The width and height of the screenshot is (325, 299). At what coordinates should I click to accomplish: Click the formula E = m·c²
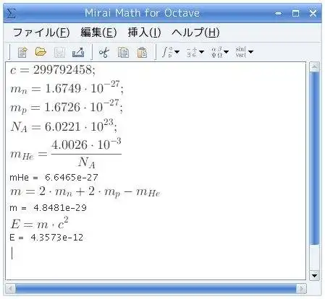click(39, 223)
